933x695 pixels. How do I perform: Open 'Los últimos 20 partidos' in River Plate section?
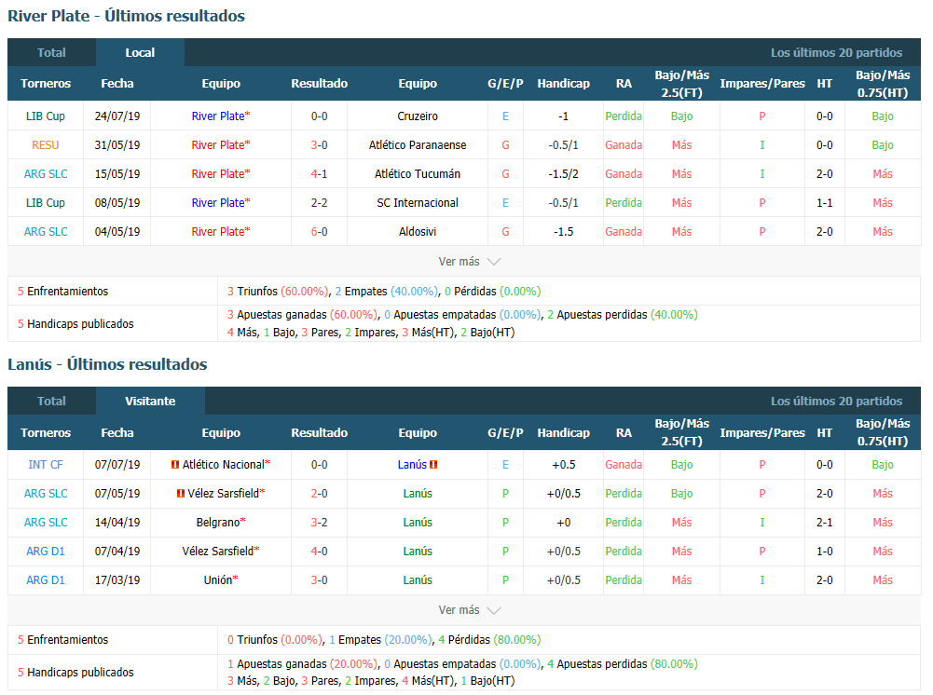836,52
